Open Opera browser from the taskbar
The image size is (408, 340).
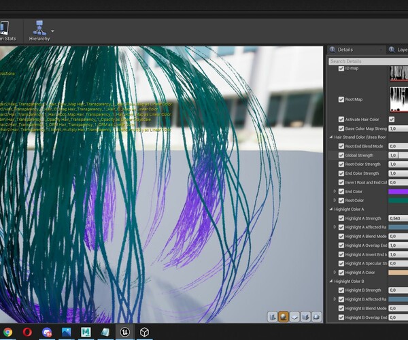coord(27,333)
